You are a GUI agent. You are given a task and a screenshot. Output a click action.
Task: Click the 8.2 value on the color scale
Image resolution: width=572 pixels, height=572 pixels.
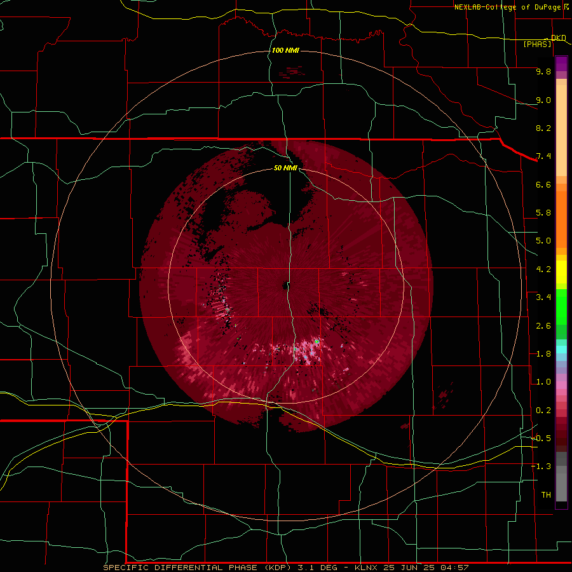click(543, 128)
